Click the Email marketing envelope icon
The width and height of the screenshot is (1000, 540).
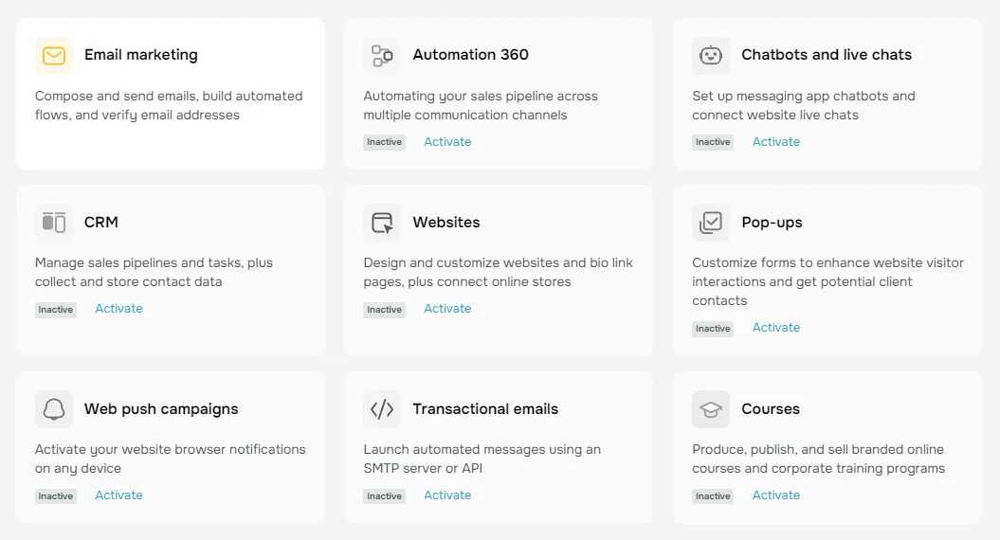point(54,56)
